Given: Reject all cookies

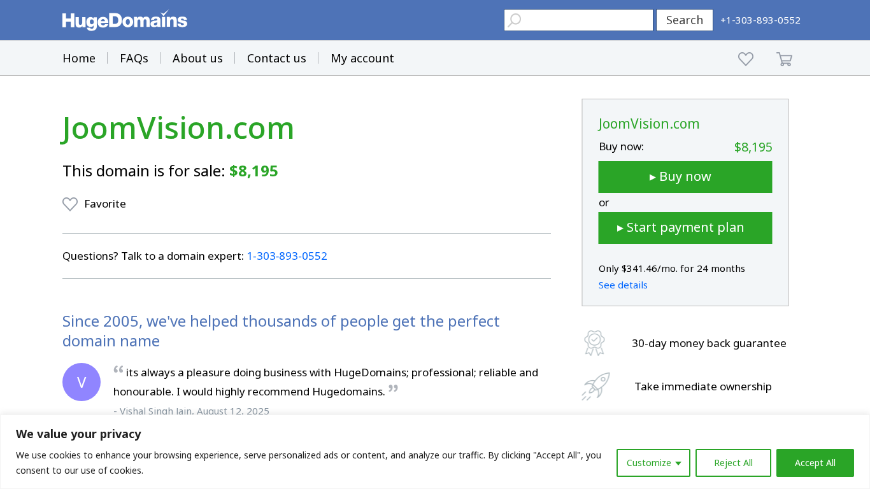Looking at the screenshot, I should [x=733, y=463].
